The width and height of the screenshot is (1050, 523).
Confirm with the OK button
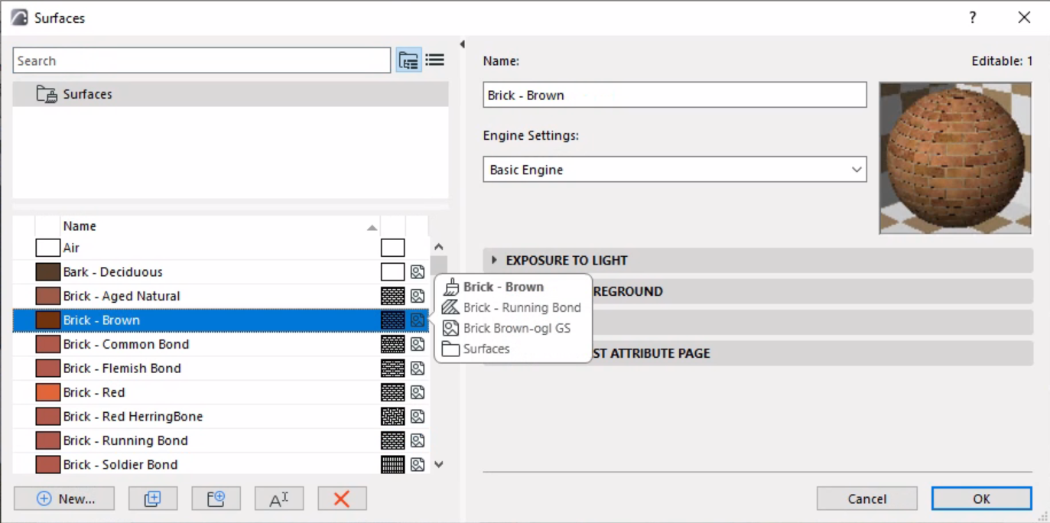click(981, 499)
